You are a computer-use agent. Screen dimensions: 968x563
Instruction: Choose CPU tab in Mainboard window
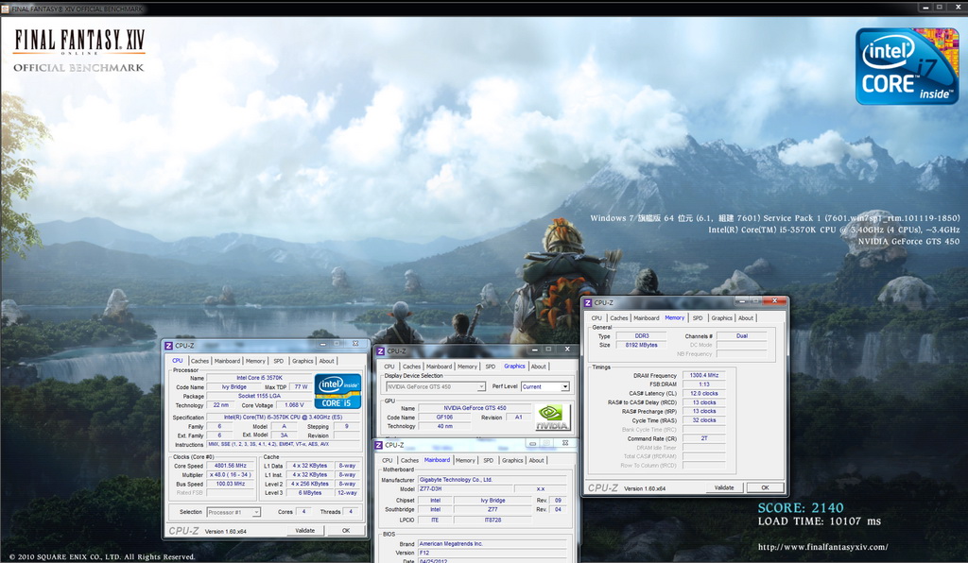coord(387,461)
